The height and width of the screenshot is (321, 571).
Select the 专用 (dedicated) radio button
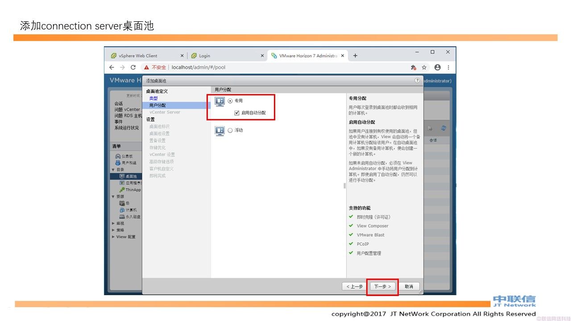coord(230,101)
